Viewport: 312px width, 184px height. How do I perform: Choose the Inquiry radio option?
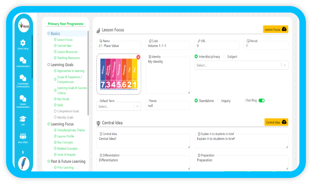click(218, 100)
